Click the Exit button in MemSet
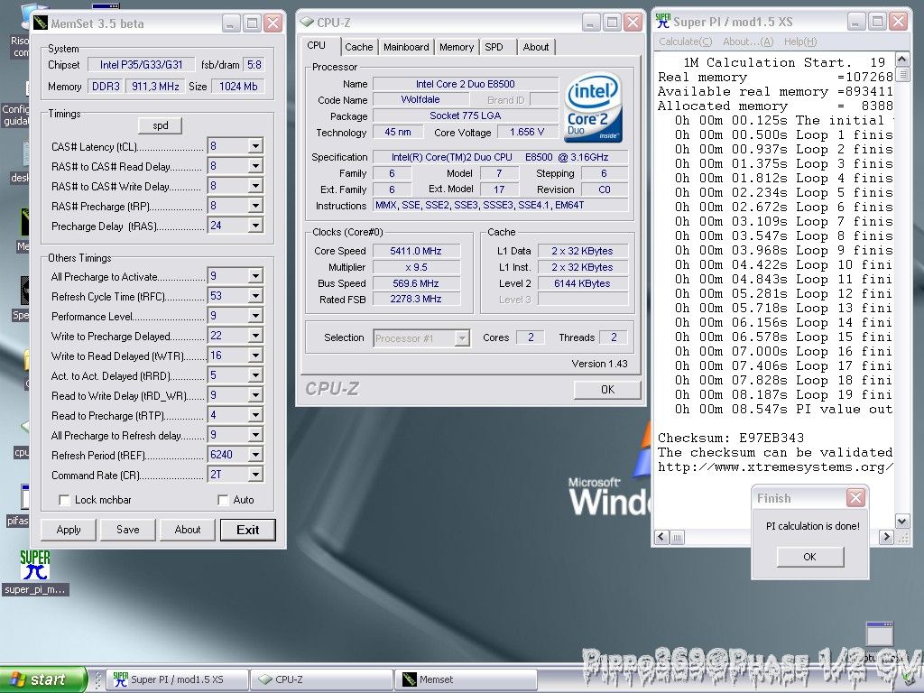This screenshot has width=924, height=693. [x=247, y=530]
